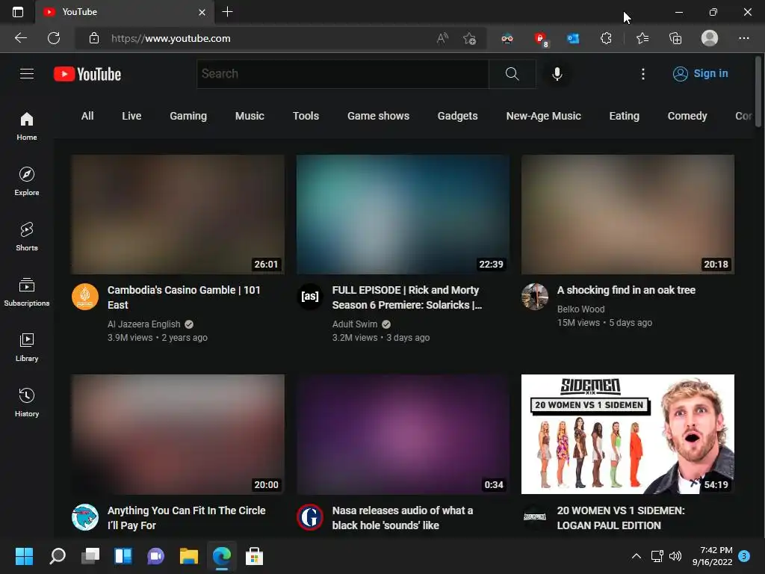765x574 pixels.
Task: Click the Adult Swim [as] avatar
Action: [x=310, y=296]
